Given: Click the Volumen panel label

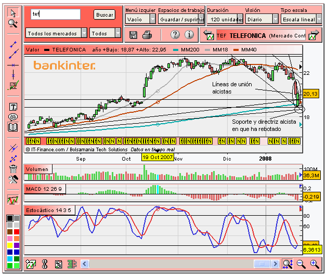Looking at the screenshot, I should point(38,169).
